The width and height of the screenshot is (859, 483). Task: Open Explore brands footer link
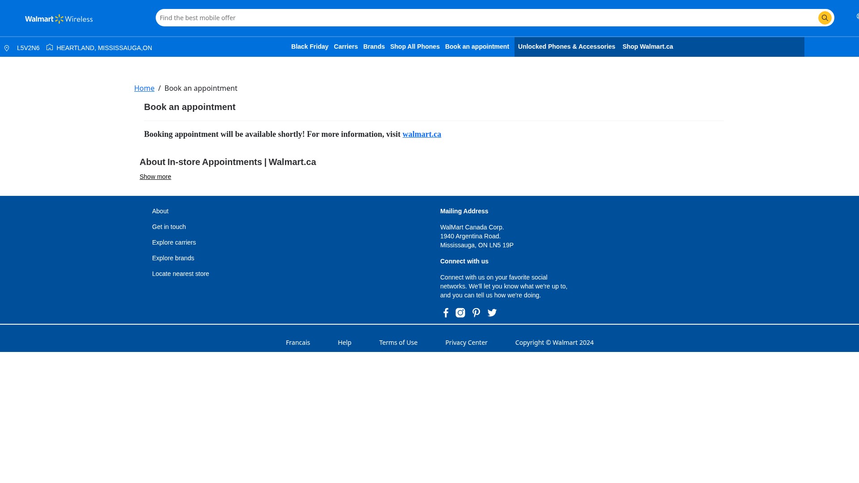[173, 258]
